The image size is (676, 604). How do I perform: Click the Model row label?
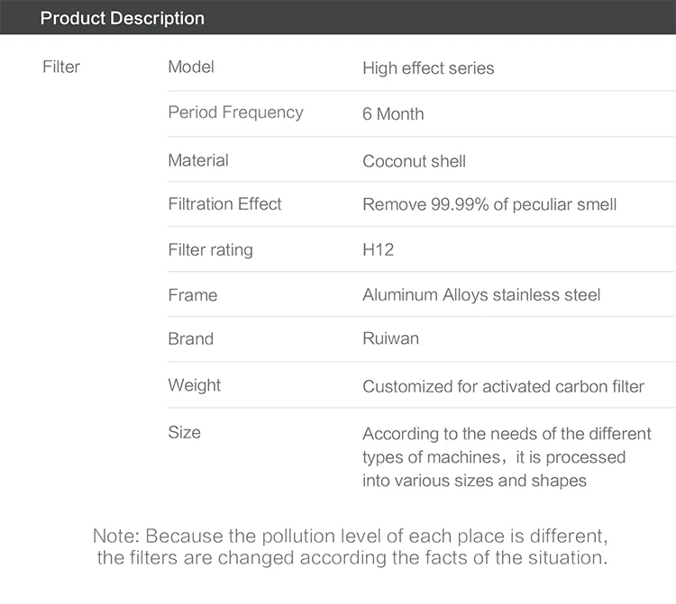point(191,67)
